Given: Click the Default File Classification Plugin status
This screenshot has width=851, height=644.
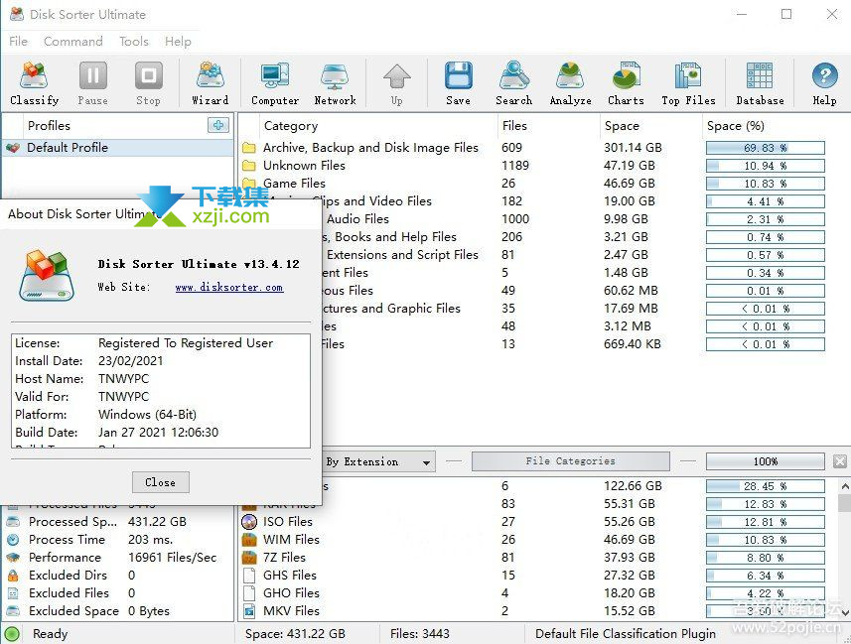Looking at the screenshot, I should click(626, 634).
